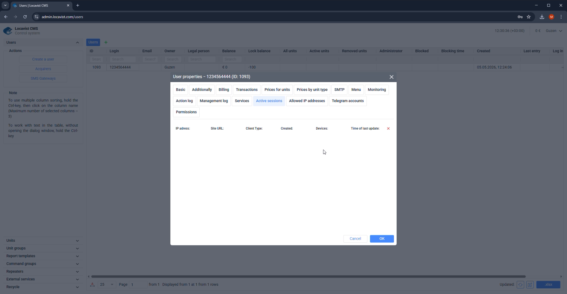Screen dimensions: 567x294
Task: Click the green plus add-tab icon
Action: [106, 42]
